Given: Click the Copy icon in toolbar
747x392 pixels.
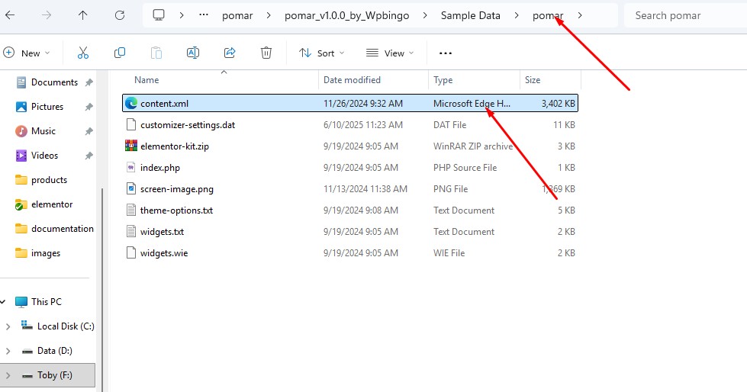Looking at the screenshot, I should click(120, 53).
